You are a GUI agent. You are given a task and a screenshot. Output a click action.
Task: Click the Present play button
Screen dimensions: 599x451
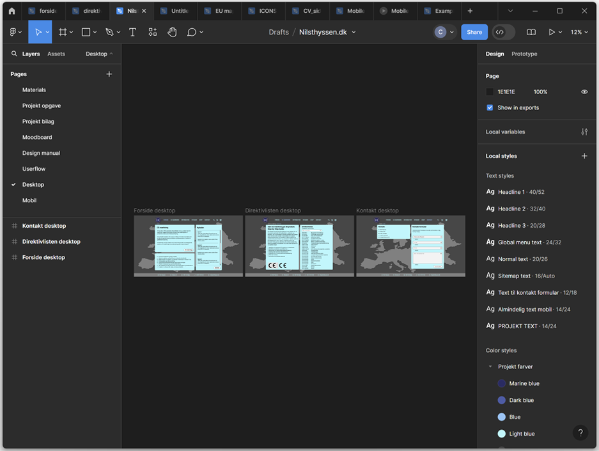552,32
